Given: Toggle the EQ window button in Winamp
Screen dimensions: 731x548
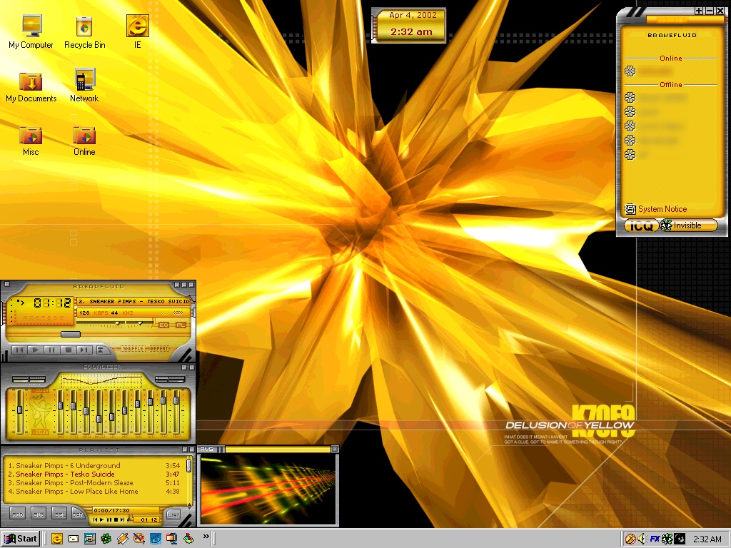Looking at the screenshot, I should [x=163, y=325].
